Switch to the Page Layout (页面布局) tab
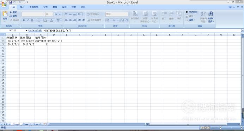 (x=33, y=7)
